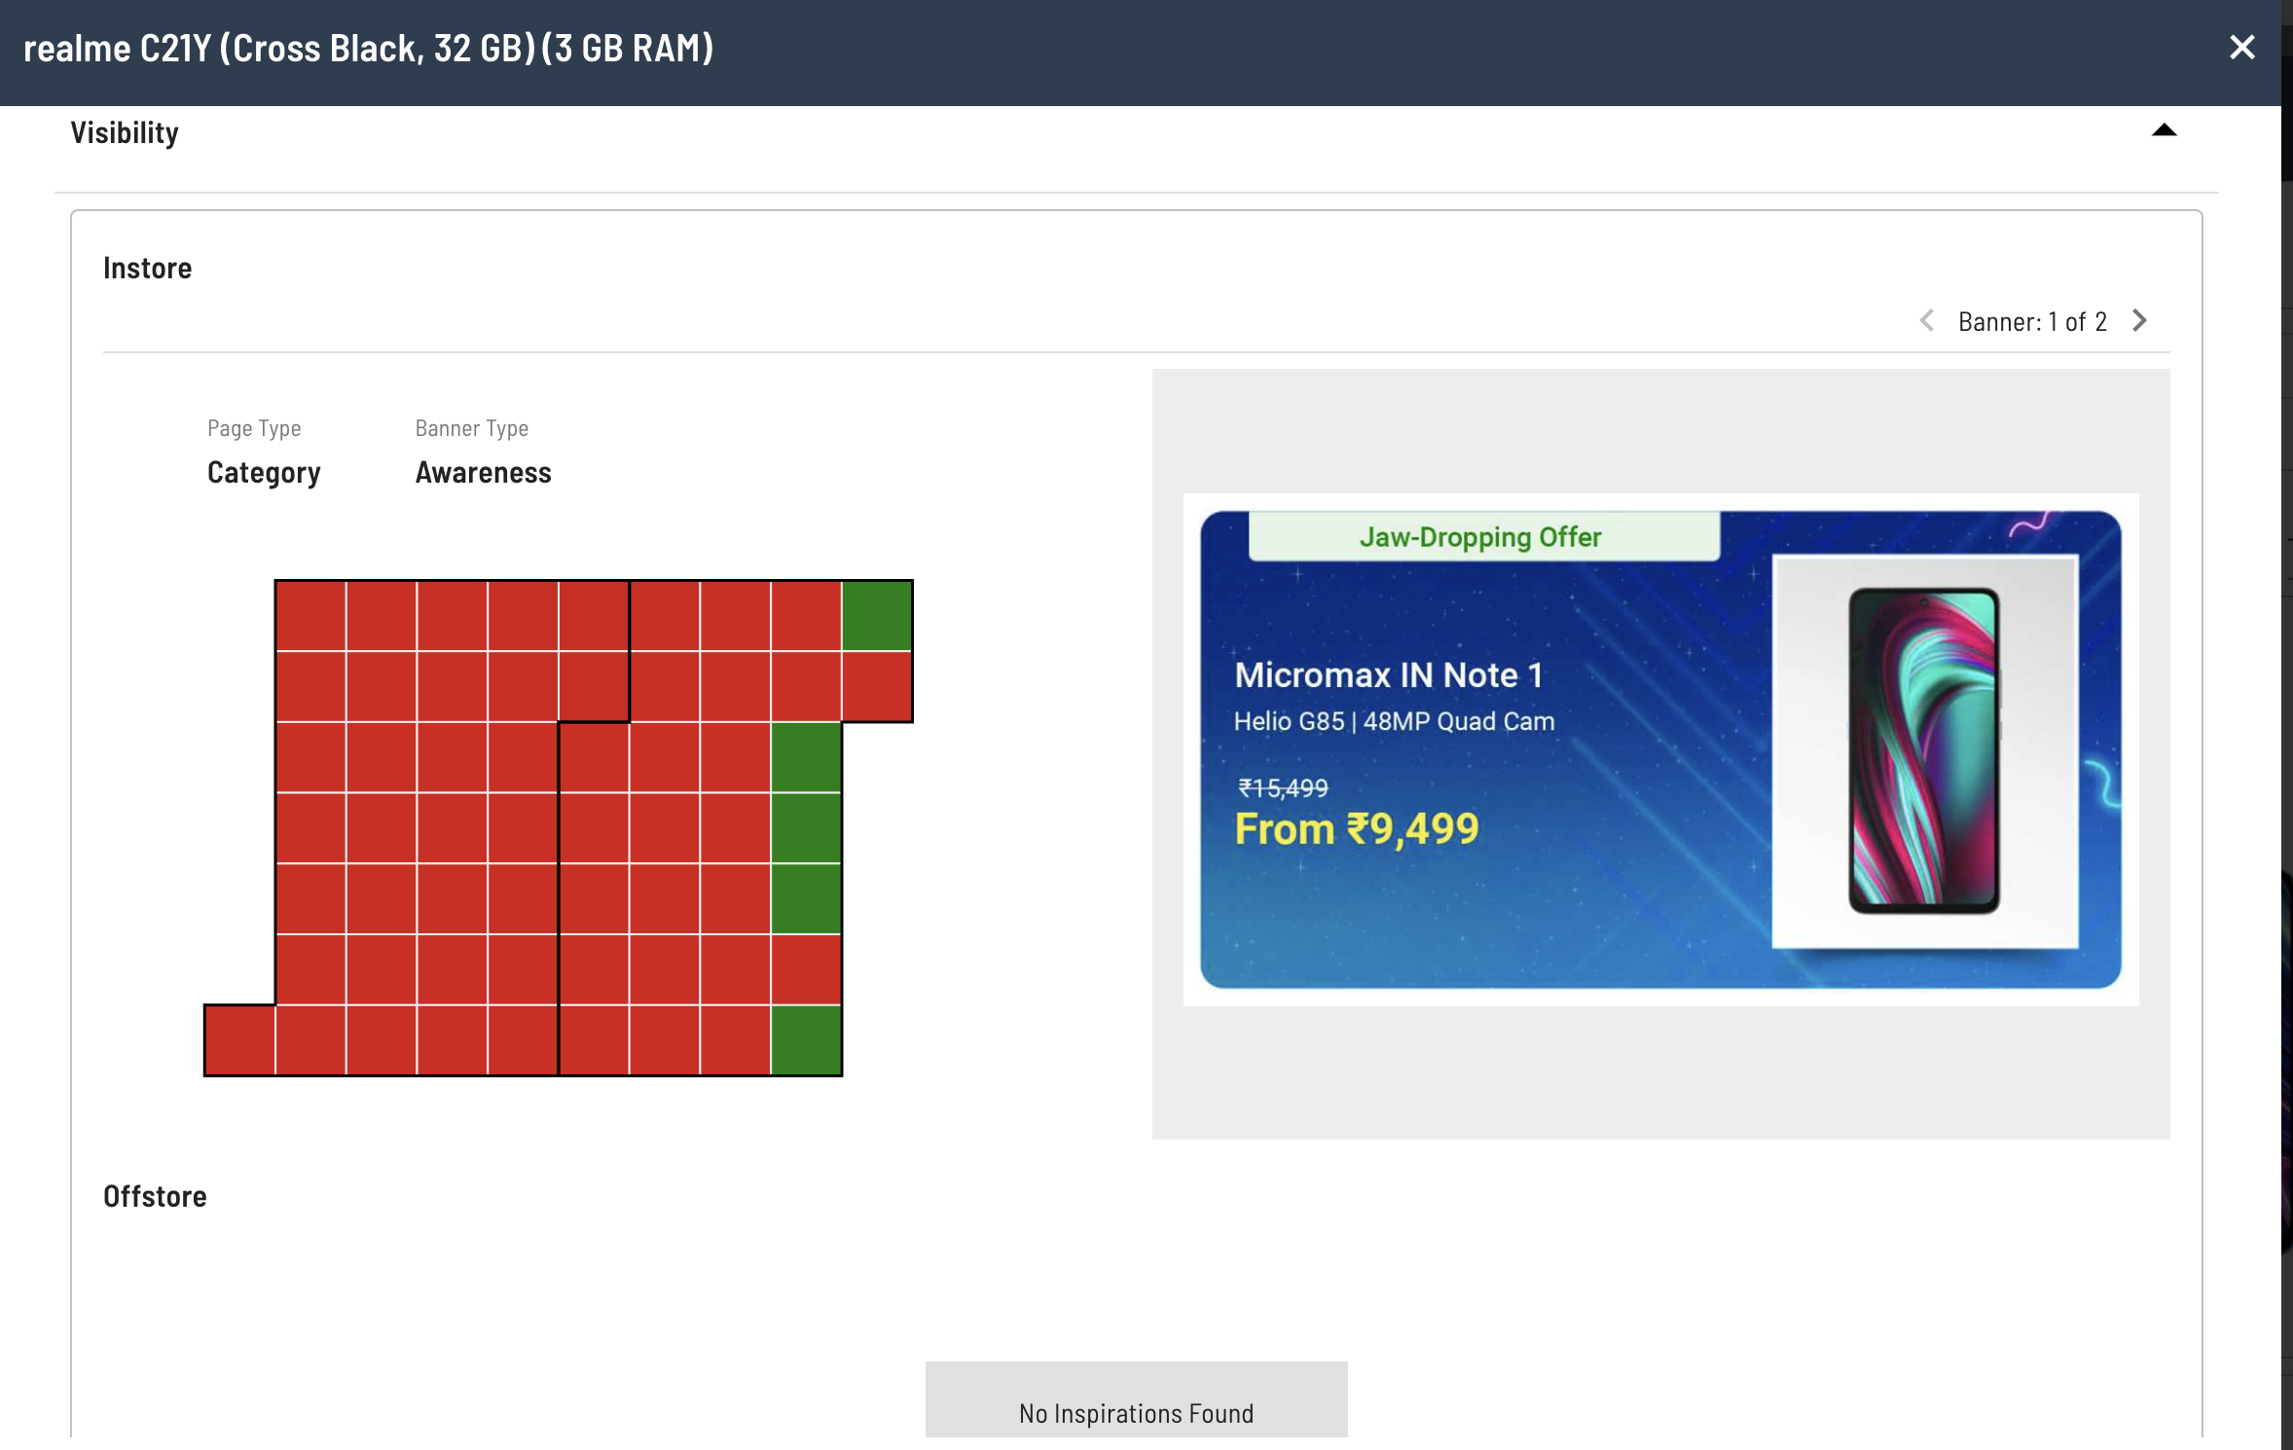The height and width of the screenshot is (1450, 2293).
Task: Close the realme C21Y dialog
Action: pos(2241,47)
